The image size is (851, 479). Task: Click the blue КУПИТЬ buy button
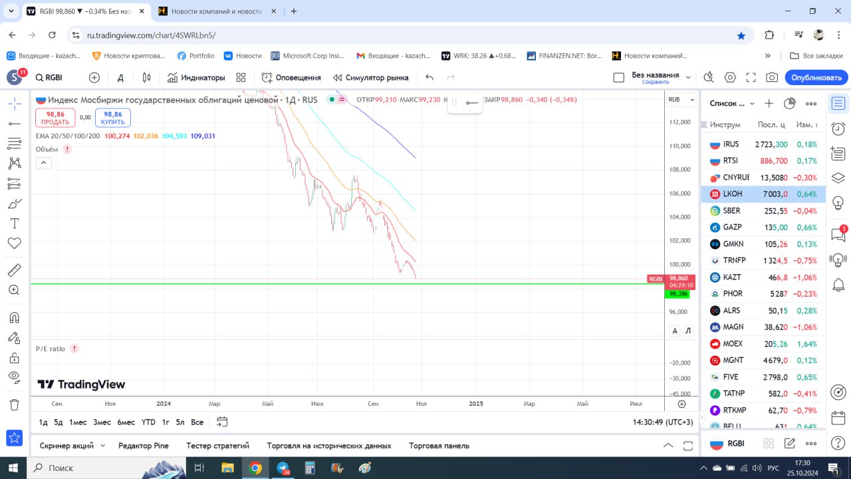pos(113,118)
